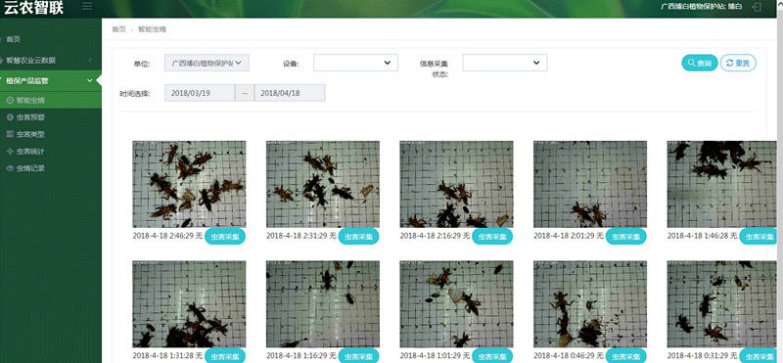Click the 查询 search button

tap(700, 63)
